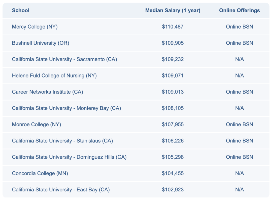Click Online BSN in Monroe College row
272x201 pixels.
click(x=239, y=124)
